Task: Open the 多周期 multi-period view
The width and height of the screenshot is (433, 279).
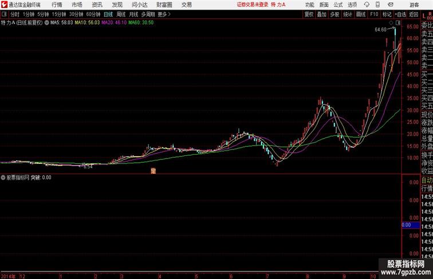Action: pos(148,14)
